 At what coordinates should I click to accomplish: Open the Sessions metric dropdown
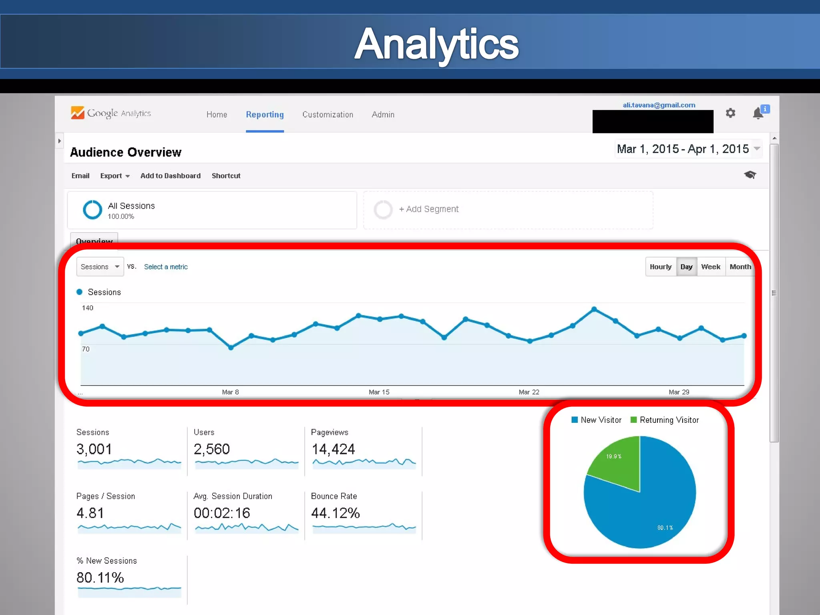(x=100, y=267)
